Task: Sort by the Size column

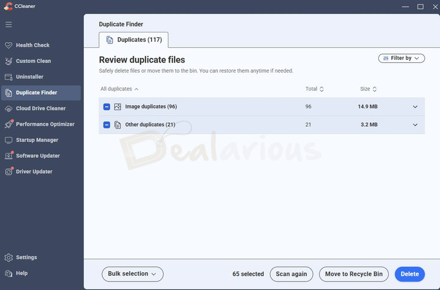Action: [x=368, y=89]
